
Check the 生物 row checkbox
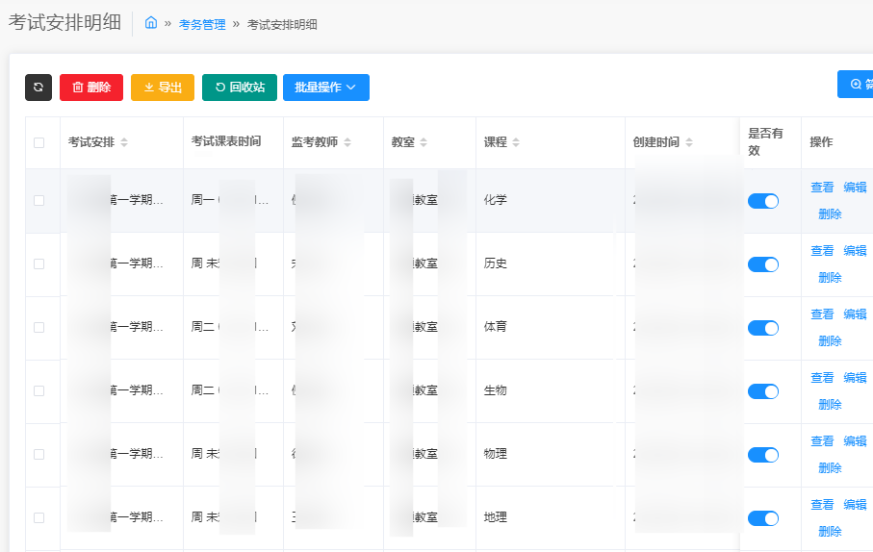pos(39,390)
